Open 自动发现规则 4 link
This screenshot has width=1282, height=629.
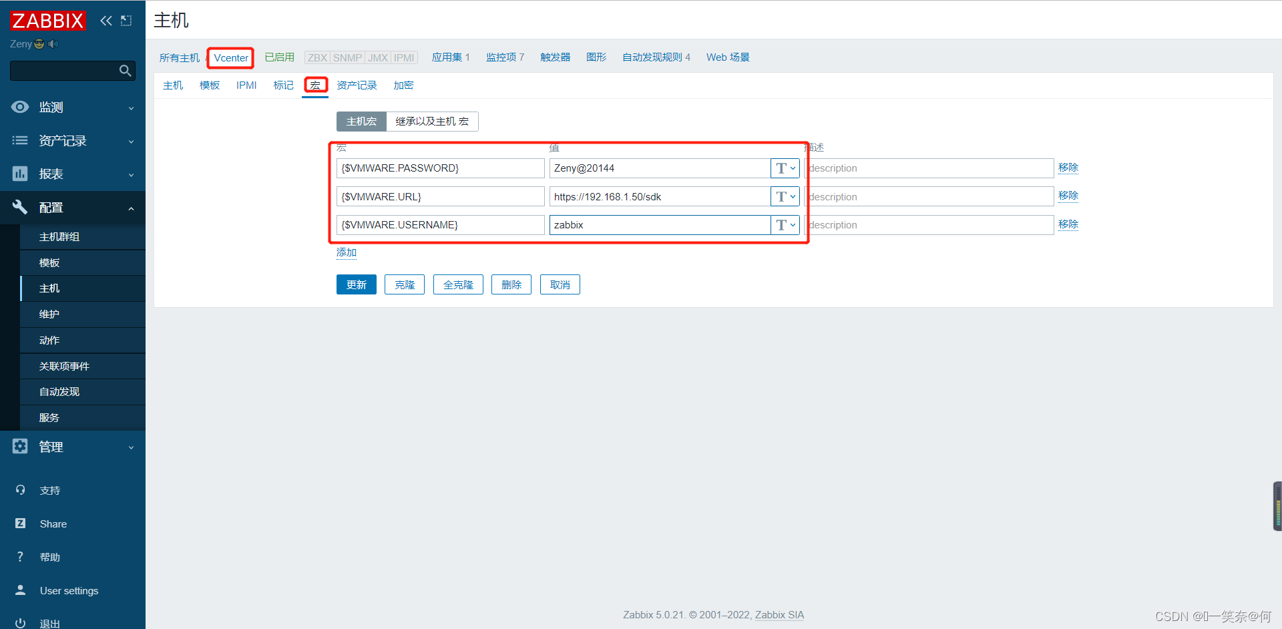(656, 57)
